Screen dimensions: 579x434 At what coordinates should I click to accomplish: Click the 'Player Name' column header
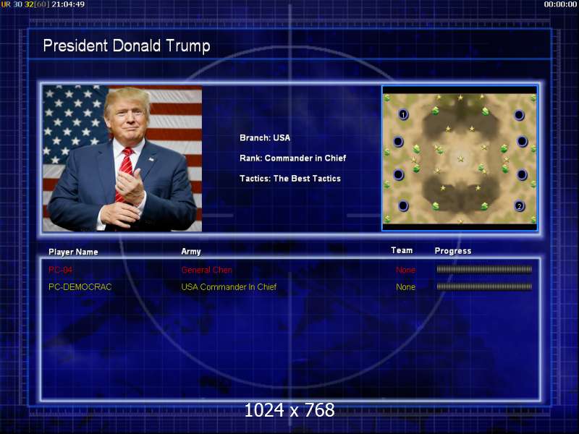(73, 252)
